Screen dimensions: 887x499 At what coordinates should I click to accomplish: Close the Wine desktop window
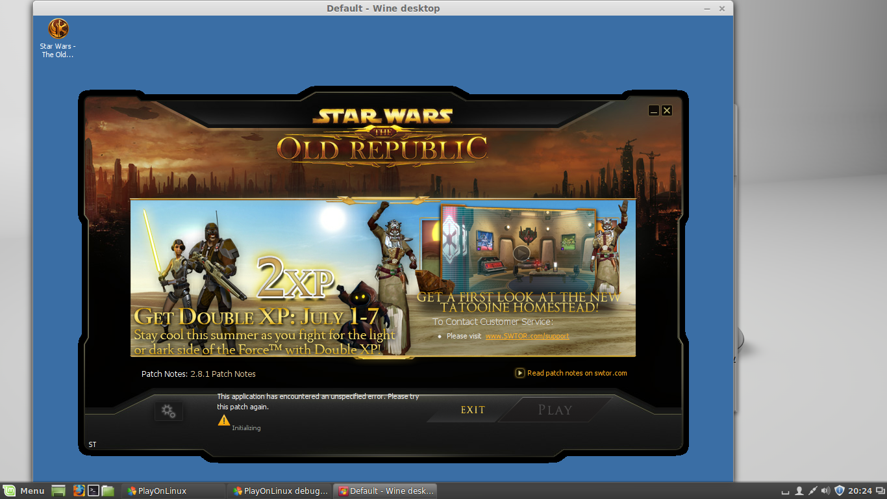(722, 8)
